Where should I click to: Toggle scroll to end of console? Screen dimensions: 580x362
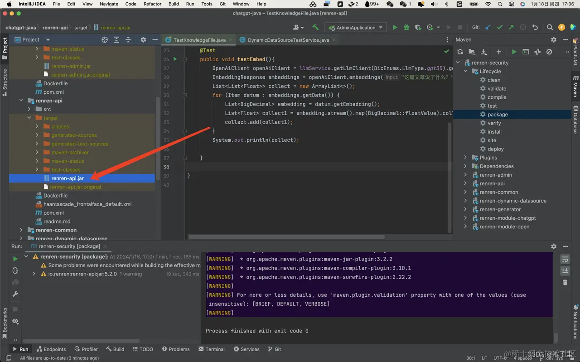click(565, 271)
